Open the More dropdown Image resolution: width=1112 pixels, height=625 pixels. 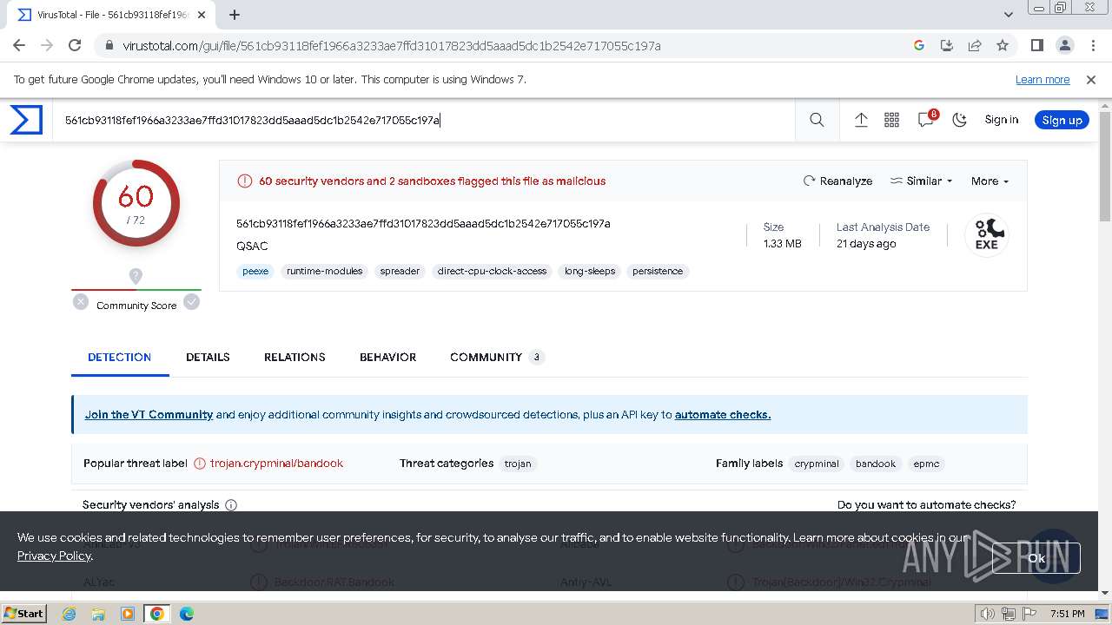tap(990, 181)
